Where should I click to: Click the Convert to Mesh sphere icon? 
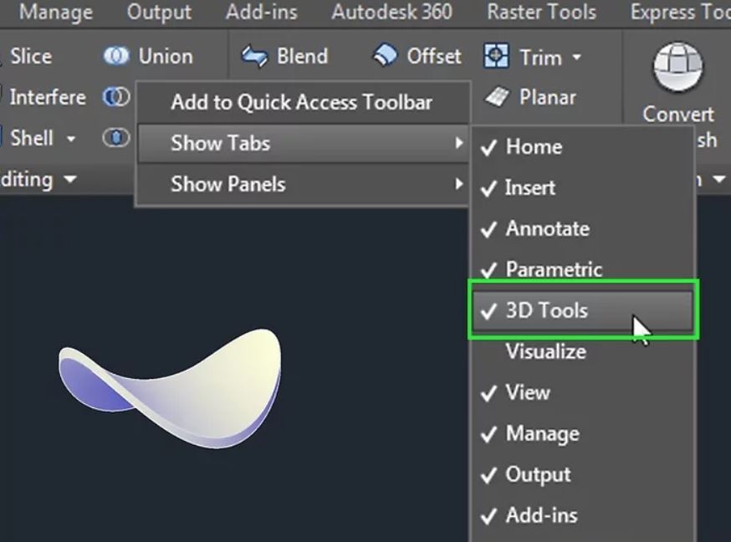[x=677, y=67]
